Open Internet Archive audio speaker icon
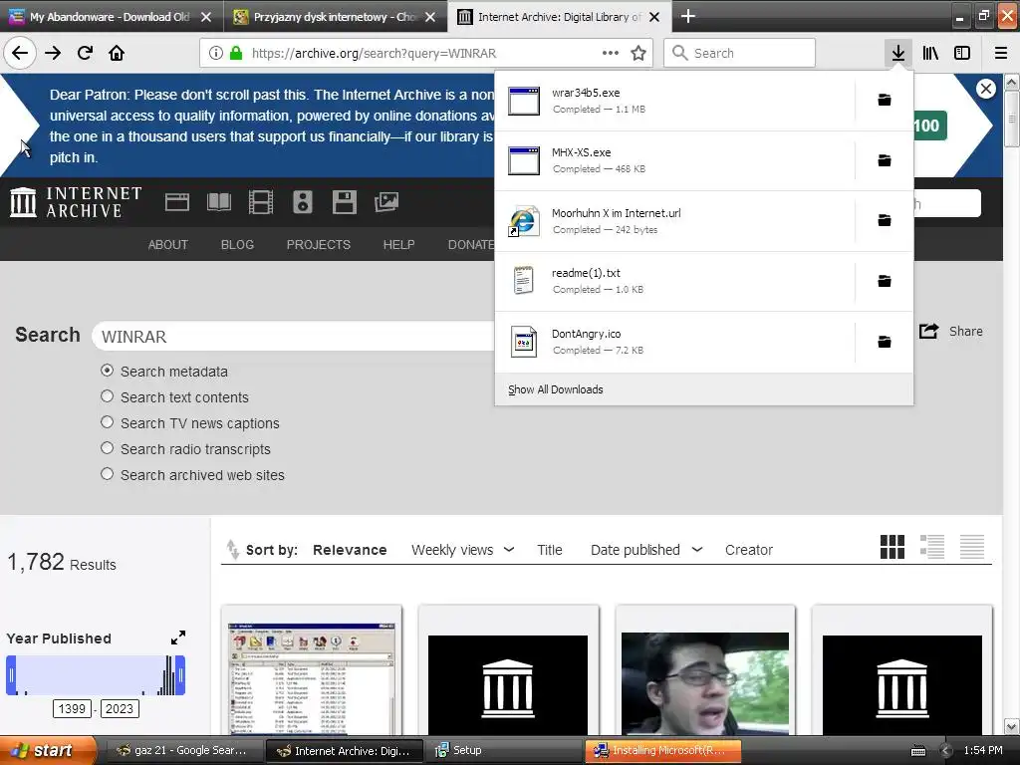 pos(303,202)
